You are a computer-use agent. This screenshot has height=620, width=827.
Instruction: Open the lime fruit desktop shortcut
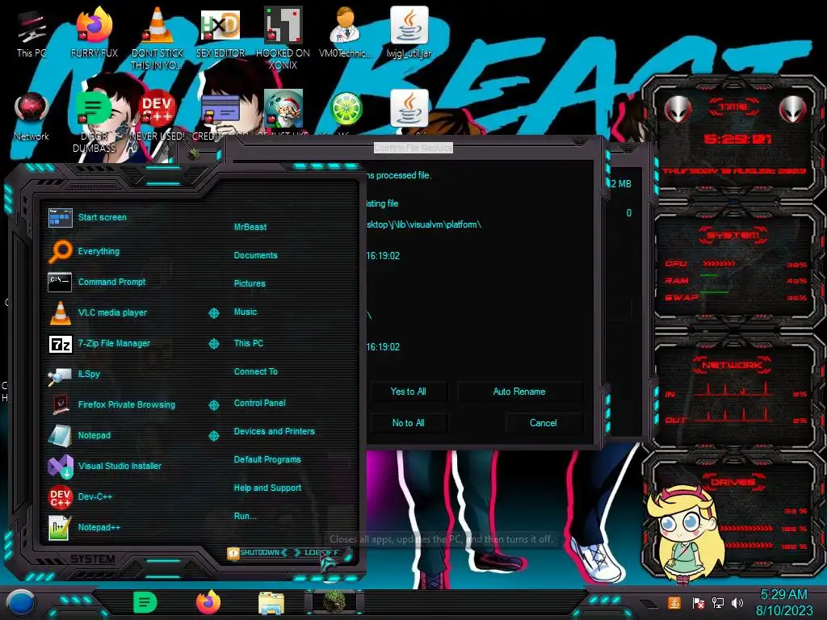click(346, 110)
